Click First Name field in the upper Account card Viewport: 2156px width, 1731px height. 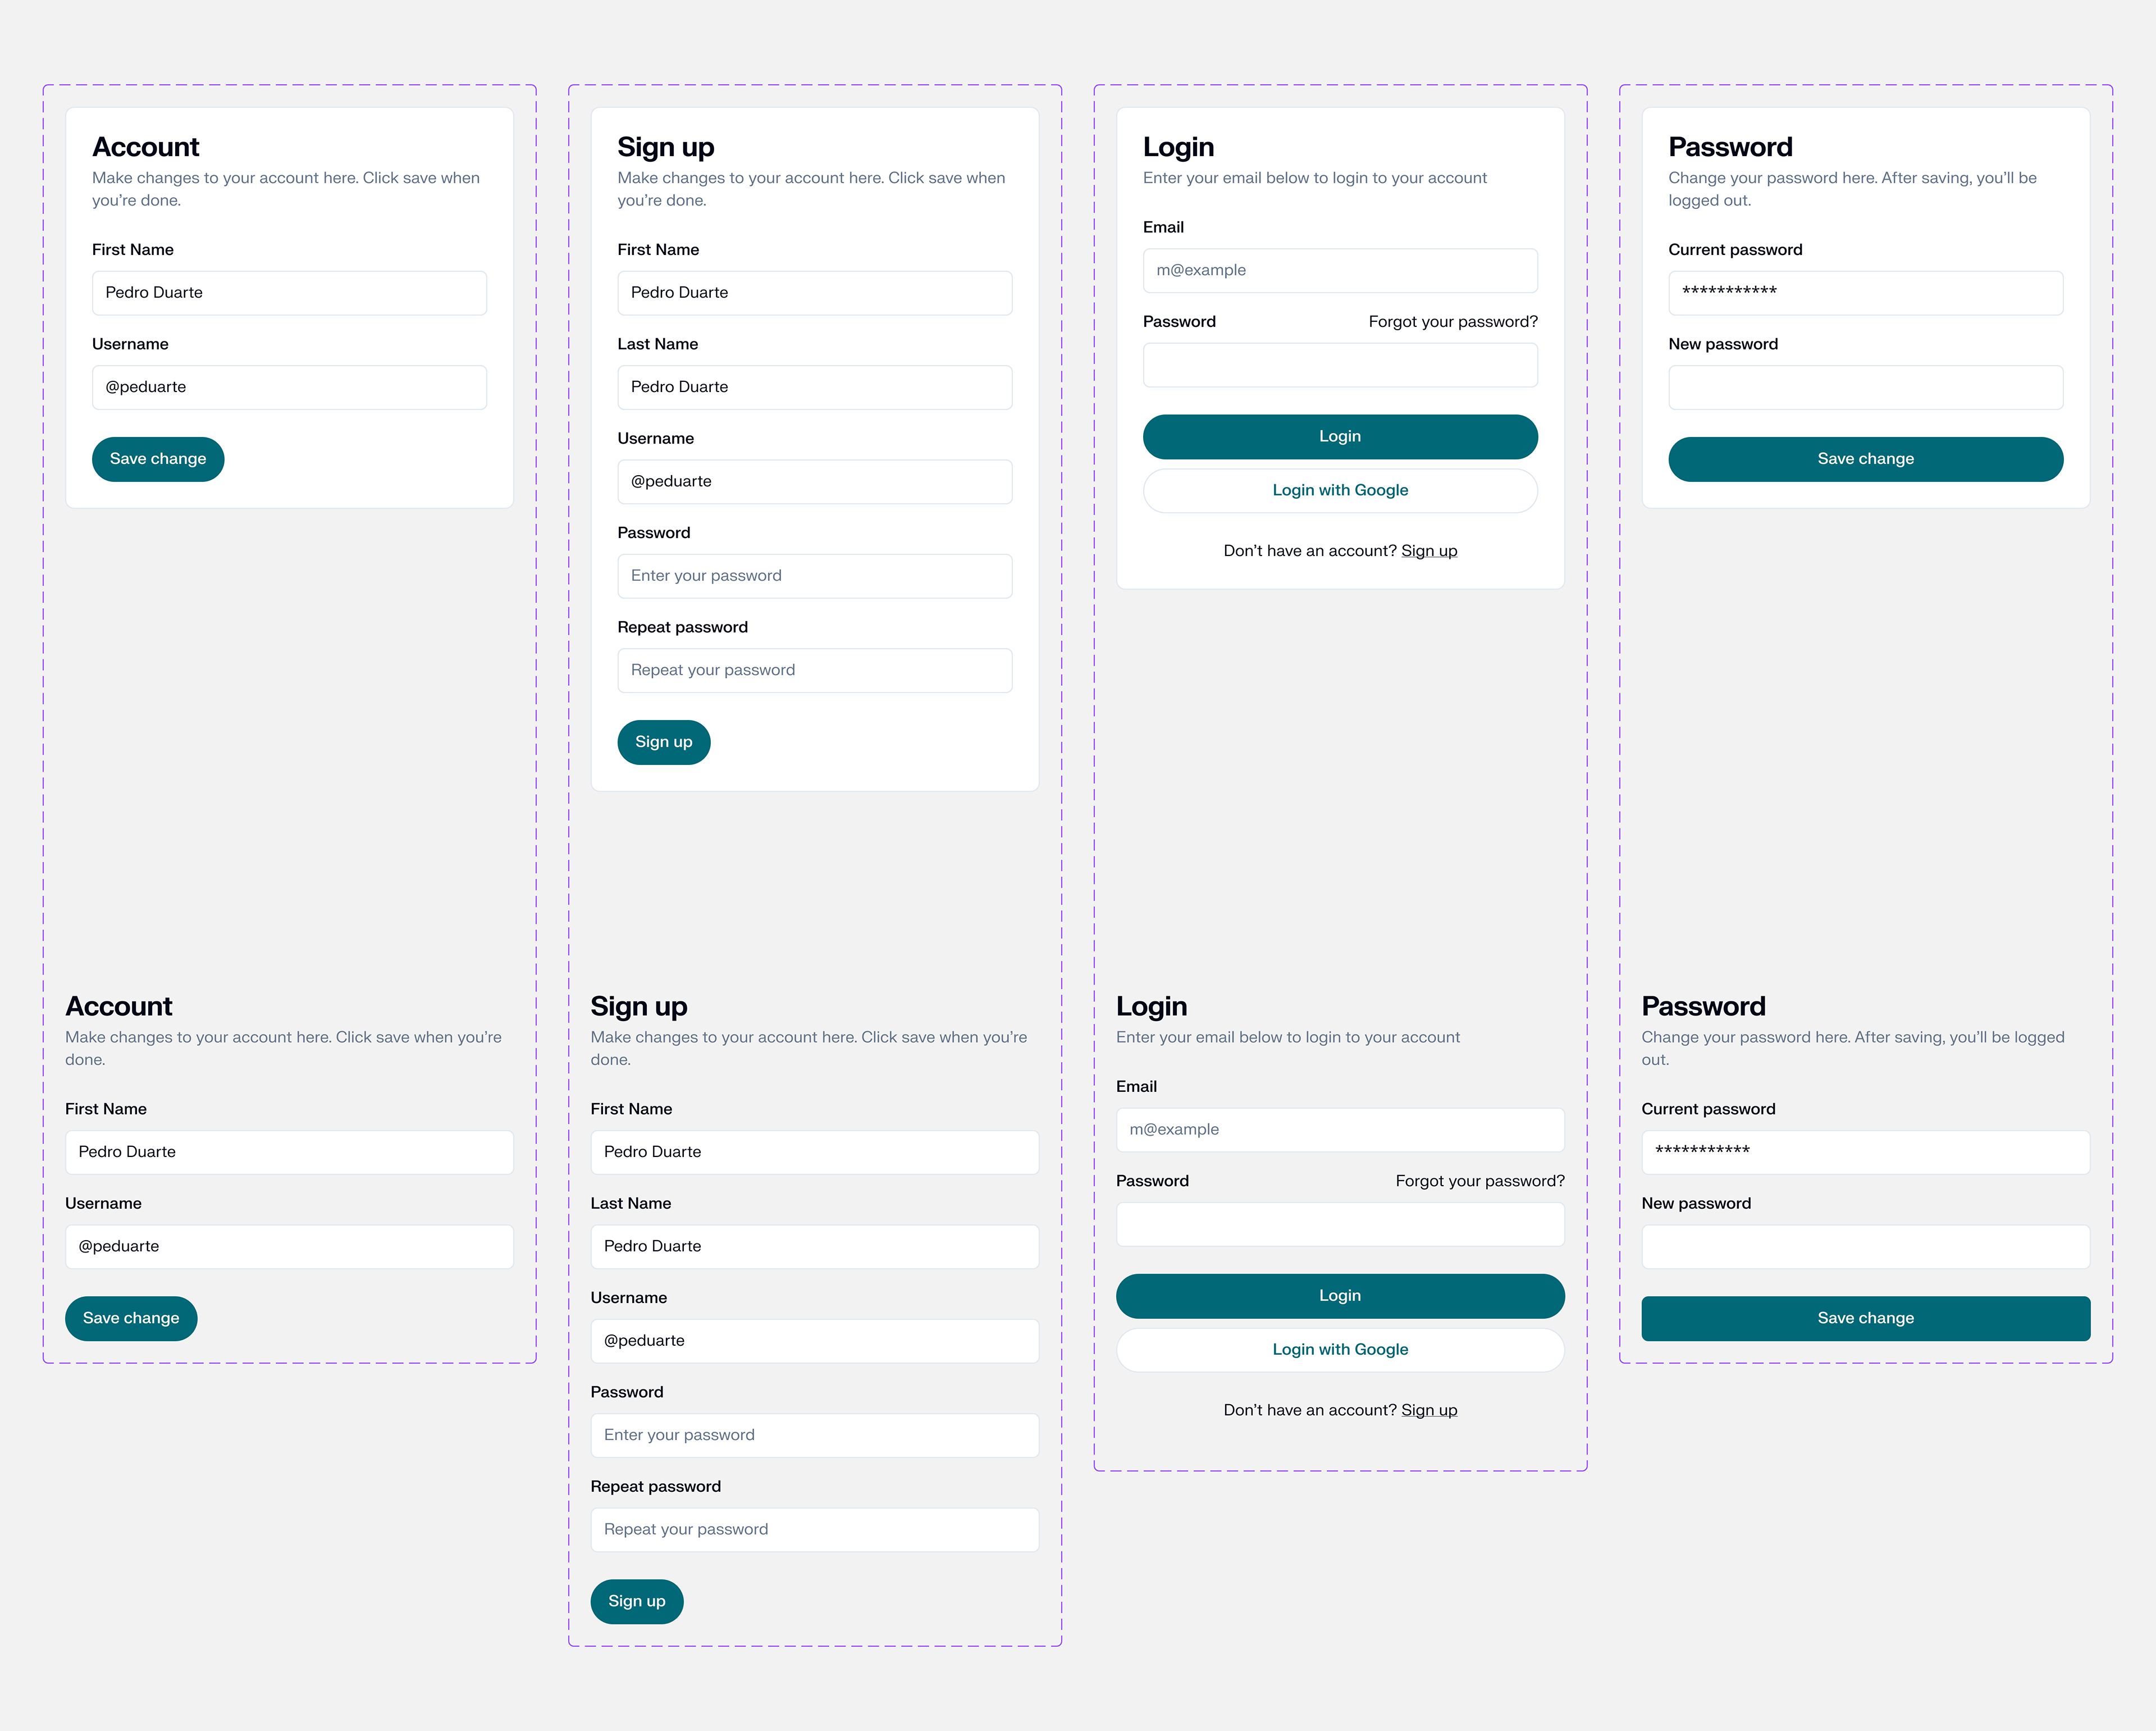(x=289, y=293)
